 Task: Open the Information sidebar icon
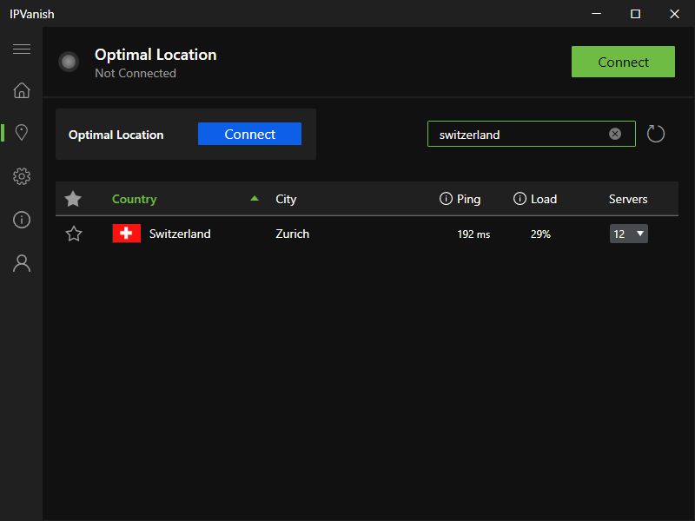click(21, 220)
